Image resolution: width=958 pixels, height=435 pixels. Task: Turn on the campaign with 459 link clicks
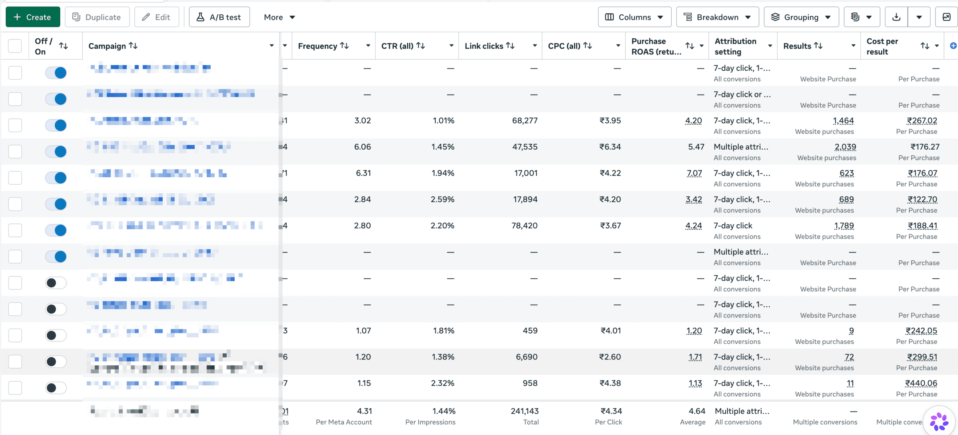click(56, 336)
